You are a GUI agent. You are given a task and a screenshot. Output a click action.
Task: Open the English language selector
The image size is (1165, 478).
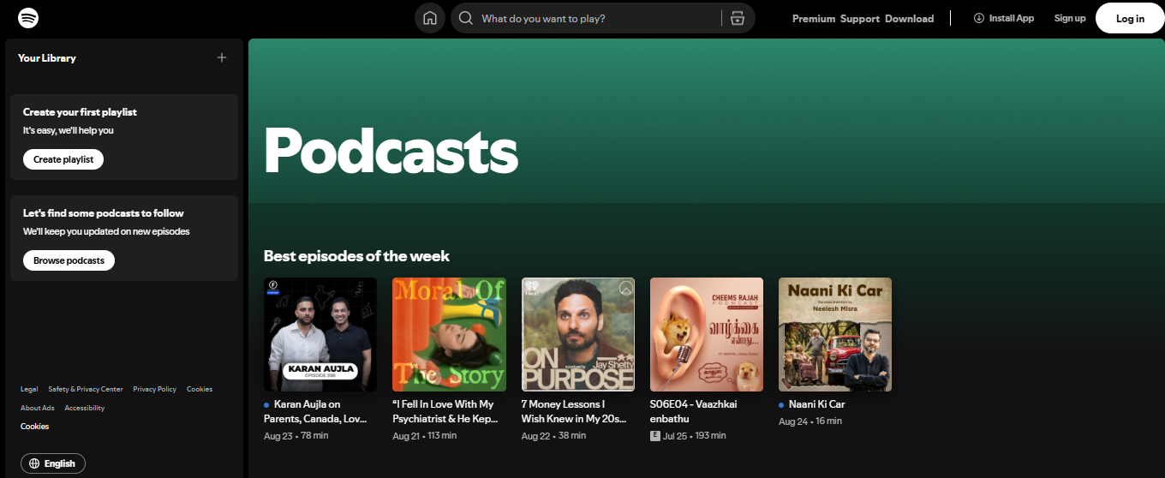tap(53, 463)
